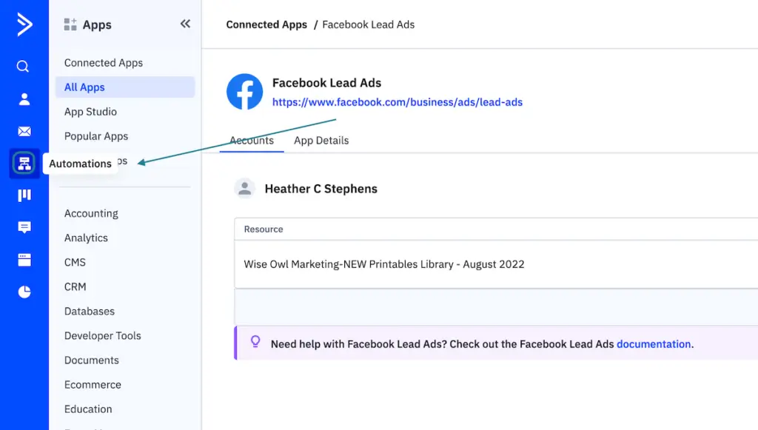Collapse the Apps sidebar with the double chevron

click(185, 23)
